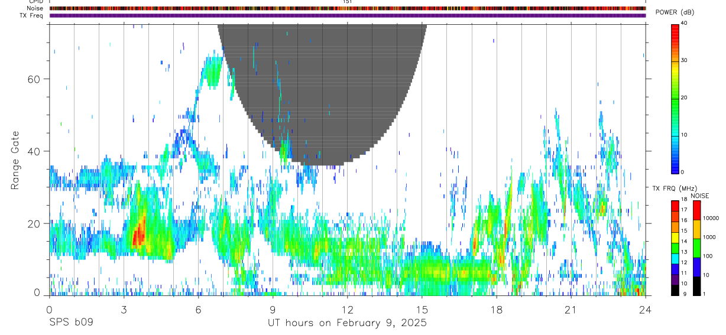The image size is (726, 335).
Task: Click the 10000 label in the noise legend
Action: (x=710, y=219)
